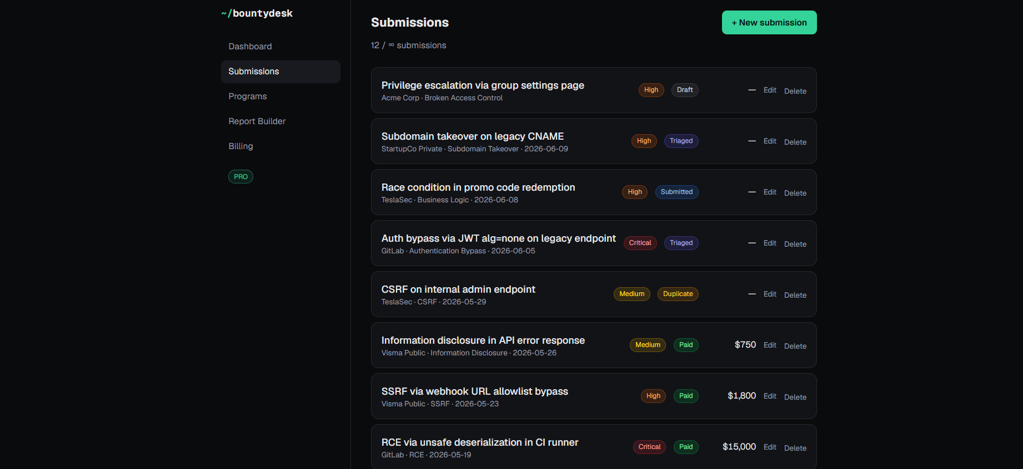Click Medium badge on CSRF row
Image resolution: width=1023 pixels, height=469 pixels.
[632, 294]
